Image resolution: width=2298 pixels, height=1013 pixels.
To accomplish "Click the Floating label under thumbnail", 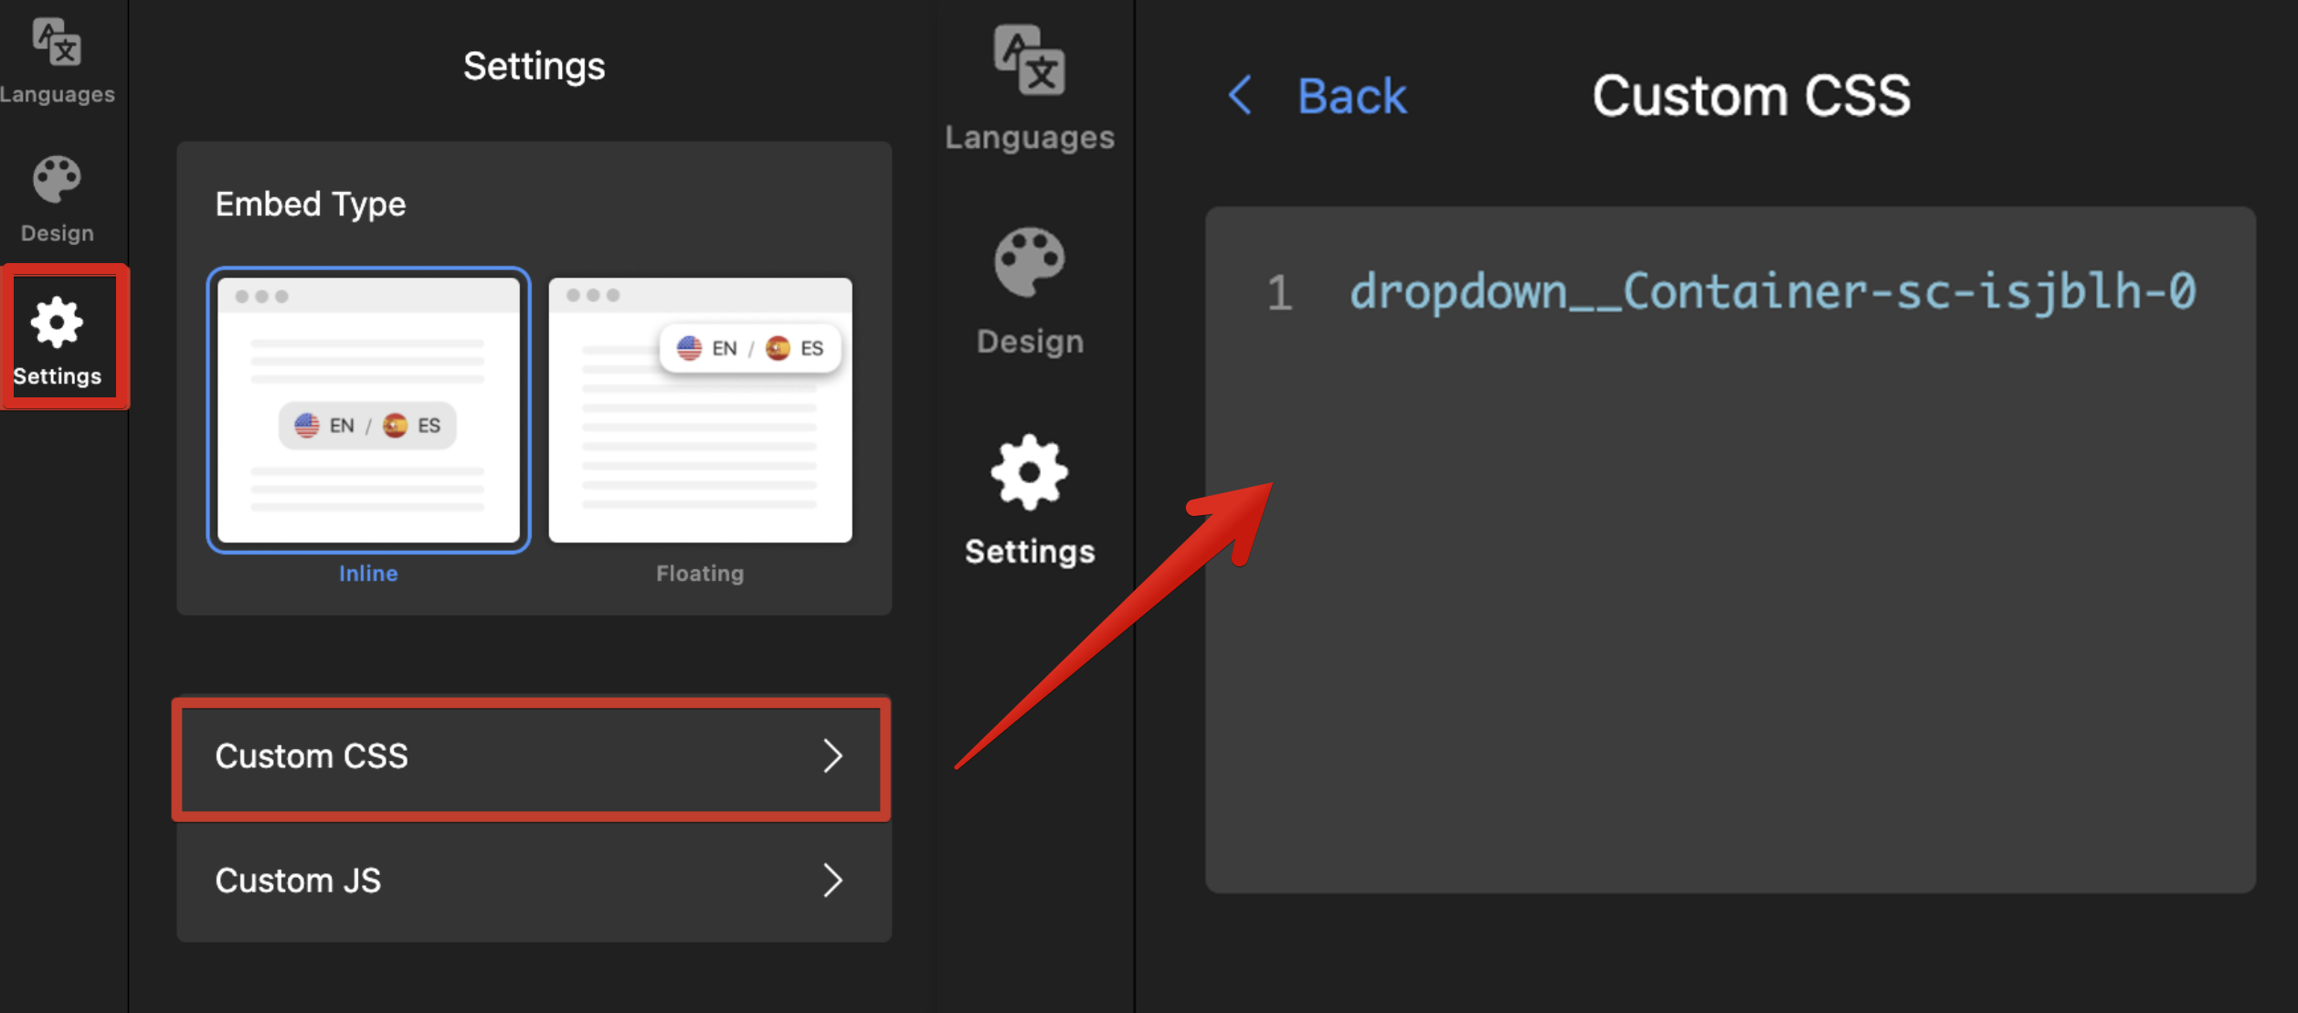I will pos(700,574).
